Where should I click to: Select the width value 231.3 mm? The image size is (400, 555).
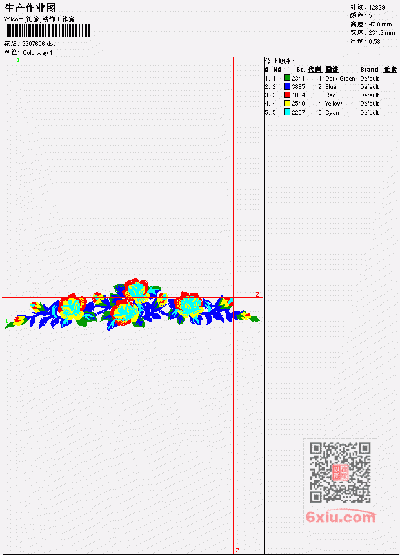click(381, 33)
